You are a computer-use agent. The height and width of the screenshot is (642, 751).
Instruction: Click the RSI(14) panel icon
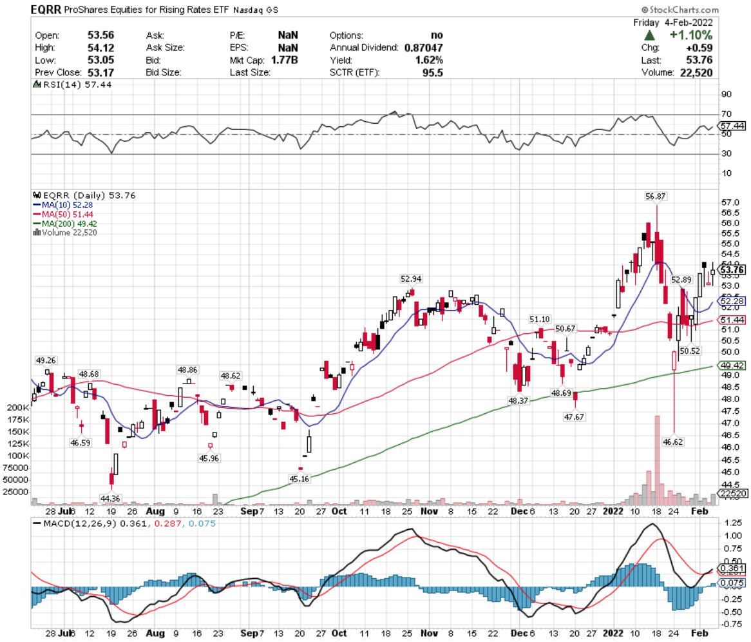coord(37,84)
